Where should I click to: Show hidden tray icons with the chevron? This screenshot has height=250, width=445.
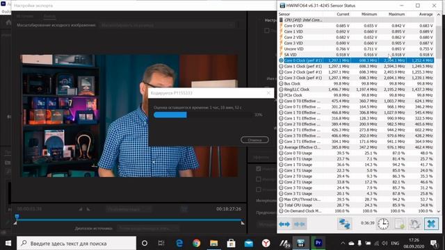(343, 243)
